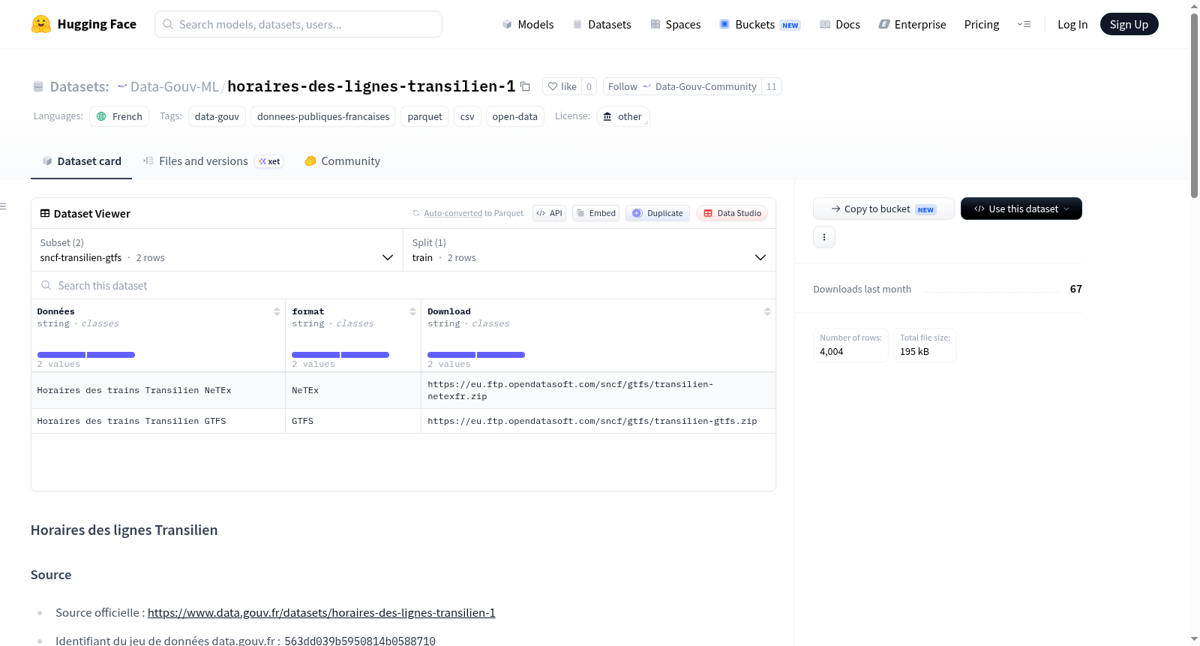Expand the Subset sncf-transilien-gtfs dropdown

tap(217, 250)
